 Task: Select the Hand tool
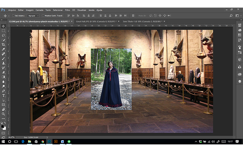[x=3, y=109]
